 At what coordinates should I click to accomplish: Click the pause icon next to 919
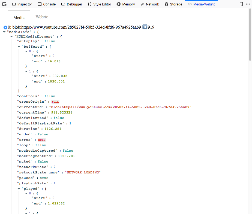tap(145, 27)
